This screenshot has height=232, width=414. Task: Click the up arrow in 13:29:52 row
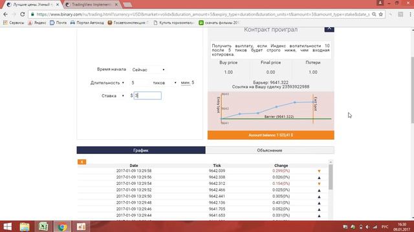tap(319, 190)
